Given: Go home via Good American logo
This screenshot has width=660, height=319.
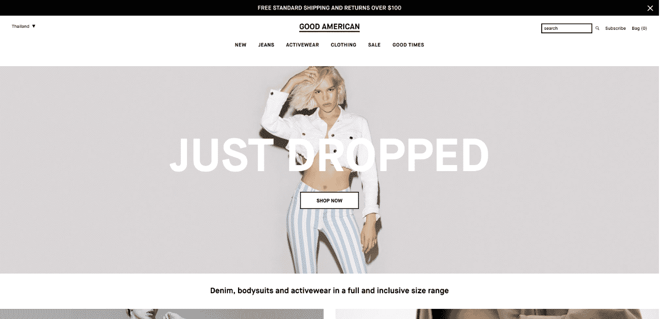Looking at the screenshot, I should (329, 27).
